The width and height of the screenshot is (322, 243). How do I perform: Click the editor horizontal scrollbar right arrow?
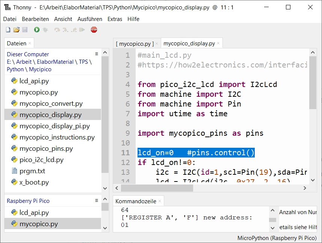[x=305, y=188]
